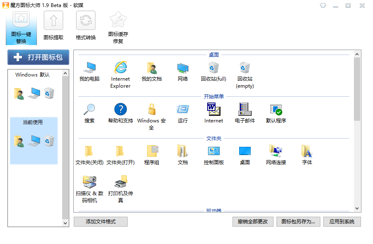Screen dimensions: 373x244
Task: Select the 默认程序 icon
Action: [x=276, y=108]
